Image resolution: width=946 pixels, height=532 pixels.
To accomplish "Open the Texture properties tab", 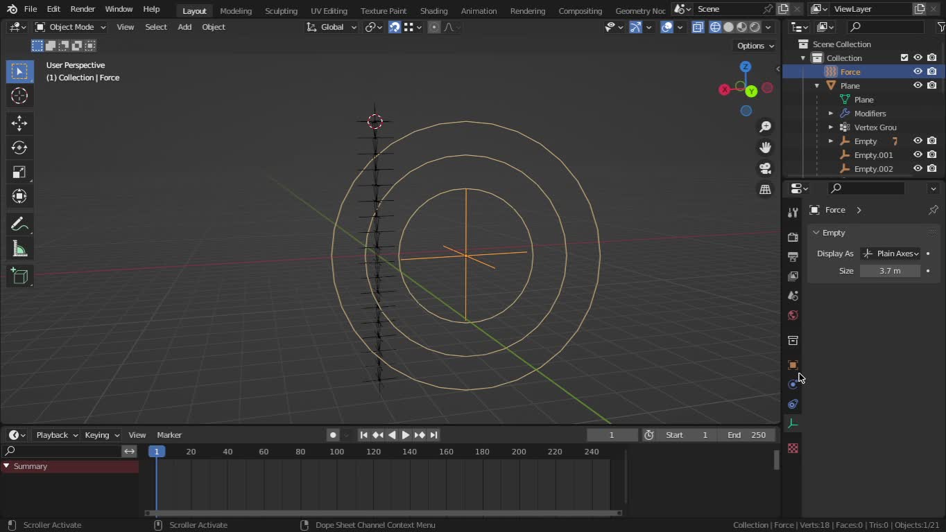I will (793, 448).
